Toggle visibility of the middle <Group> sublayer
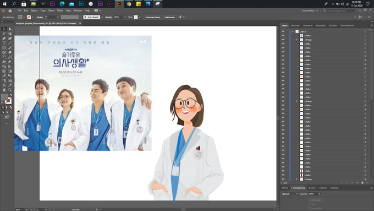 (x=283, y=101)
